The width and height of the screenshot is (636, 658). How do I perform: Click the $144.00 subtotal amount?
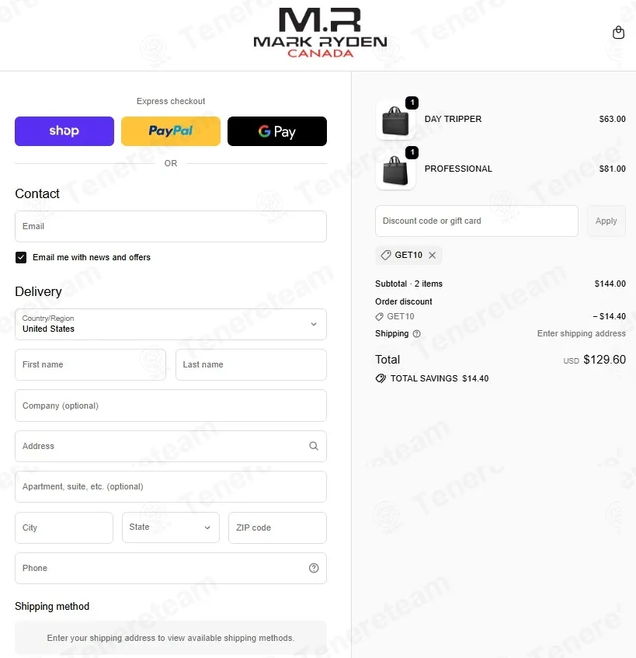(x=610, y=284)
